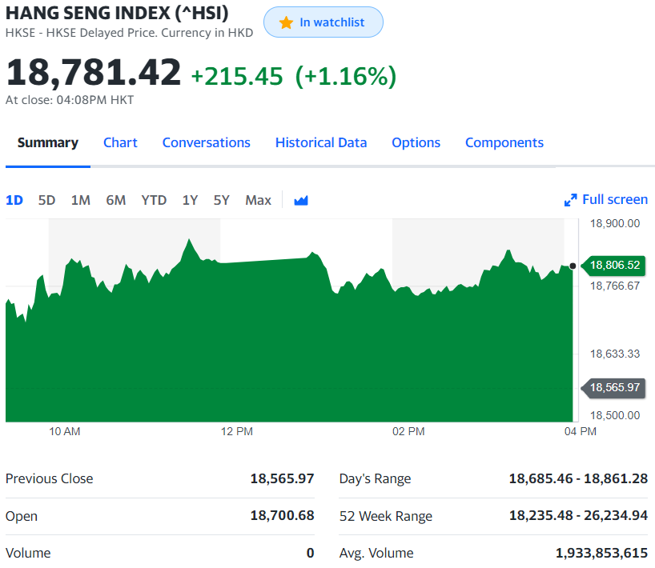Click the At close 04:08PM HKT text
Screen dimensions: 655x568
(70, 100)
